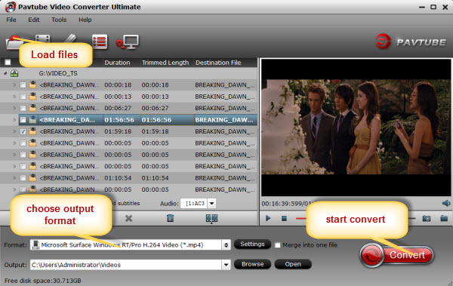Click the convert-to-screen monitor toolbar icon
This screenshot has height=286, width=453.
128,42
